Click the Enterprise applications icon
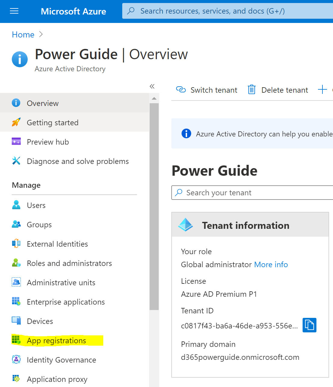333x387 pixels. point(16,301)
